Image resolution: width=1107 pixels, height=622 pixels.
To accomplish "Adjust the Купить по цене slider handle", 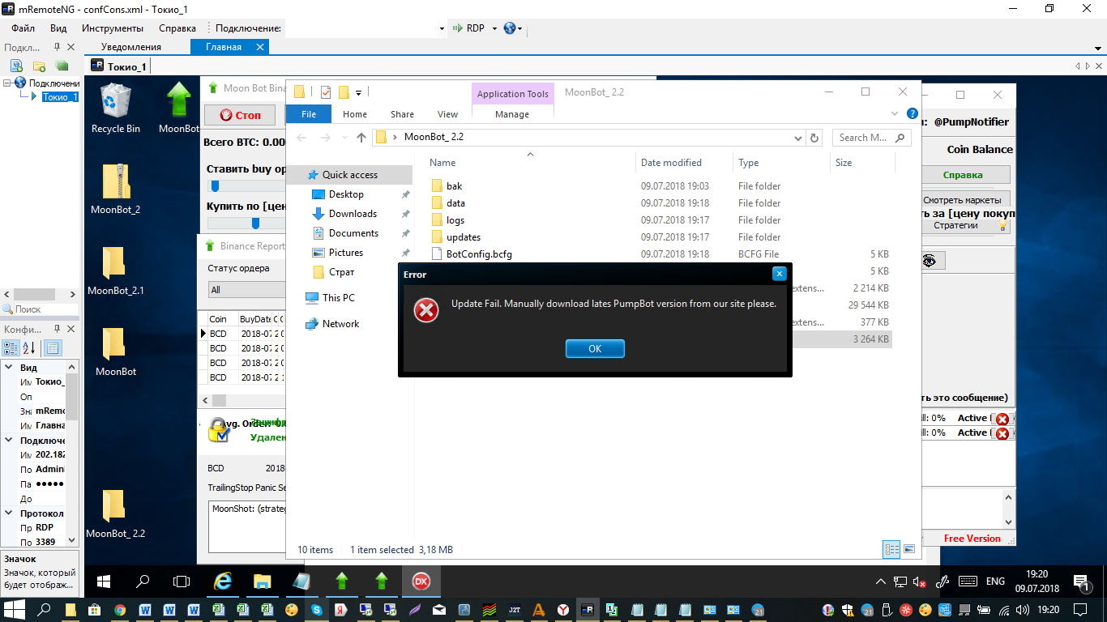I will click(255, 223).
